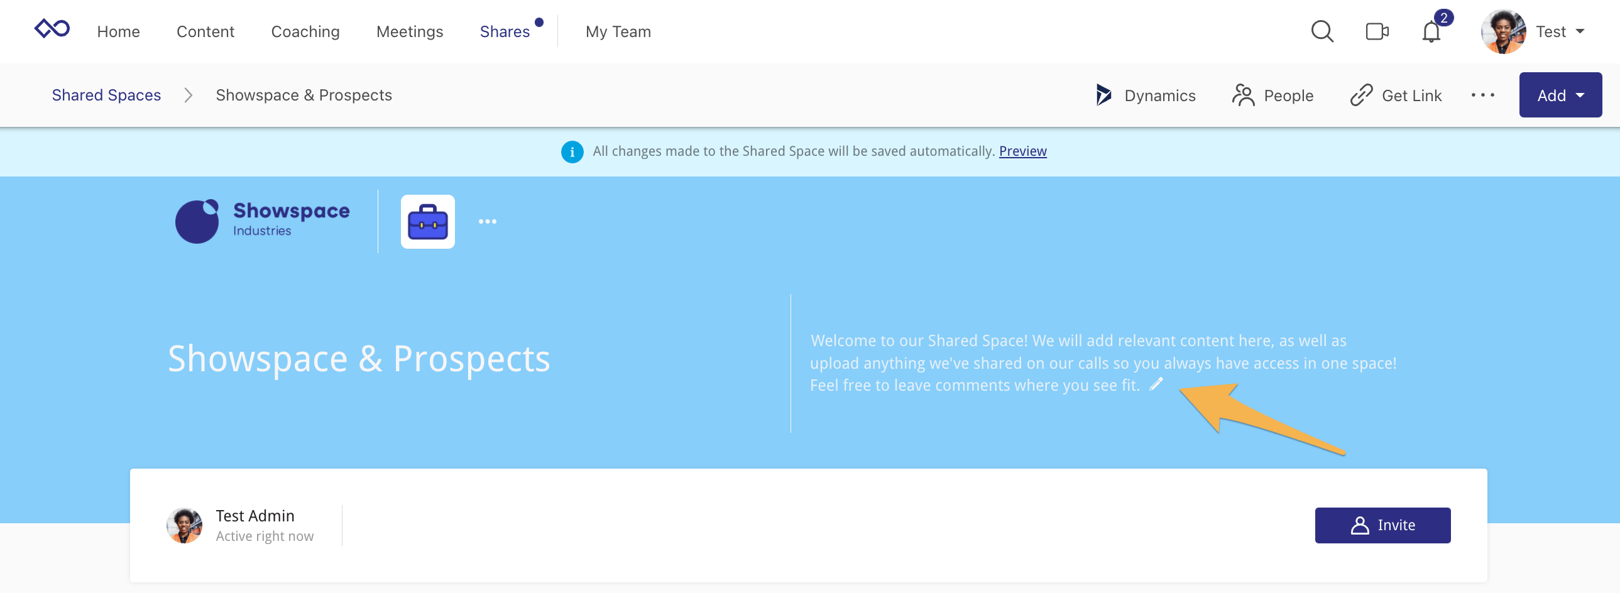Open the Test account dropdown

click(x=1562, y=31)
